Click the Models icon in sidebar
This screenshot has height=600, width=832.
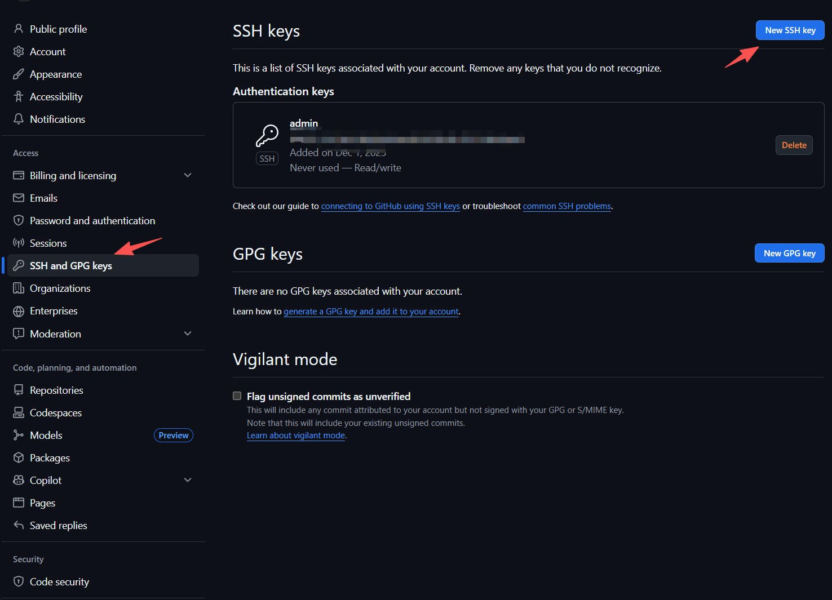(x=19, y=435)
